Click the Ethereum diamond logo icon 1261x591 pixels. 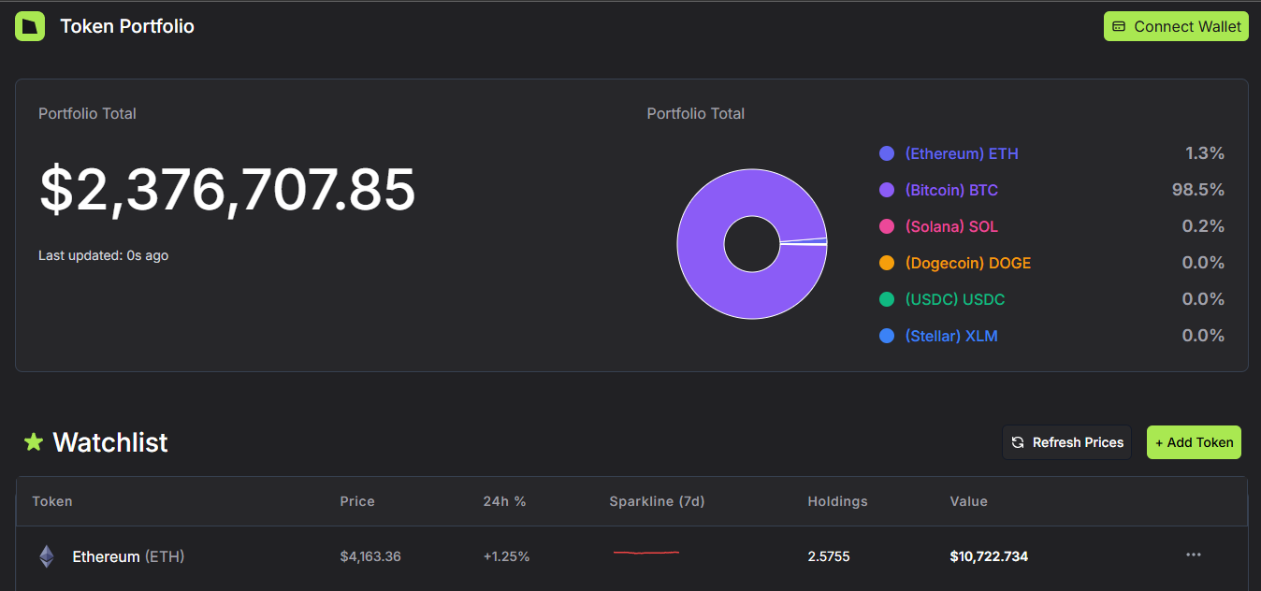point(46,556)
